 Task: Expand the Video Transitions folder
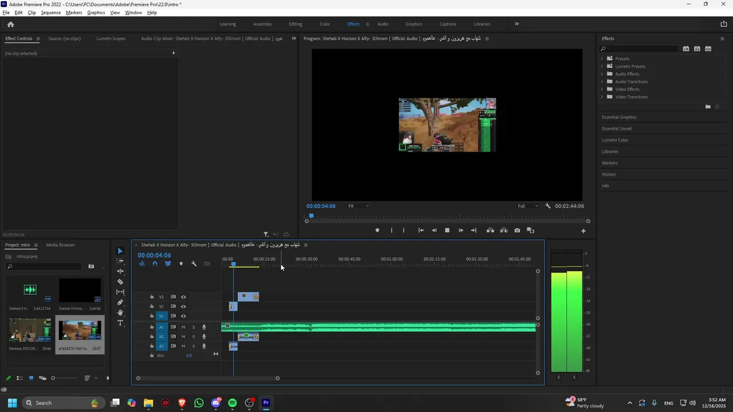602,97
